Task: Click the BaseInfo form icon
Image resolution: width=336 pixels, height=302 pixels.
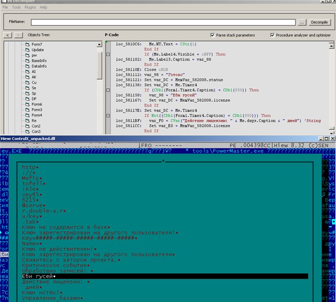Action: coord(27,61)
